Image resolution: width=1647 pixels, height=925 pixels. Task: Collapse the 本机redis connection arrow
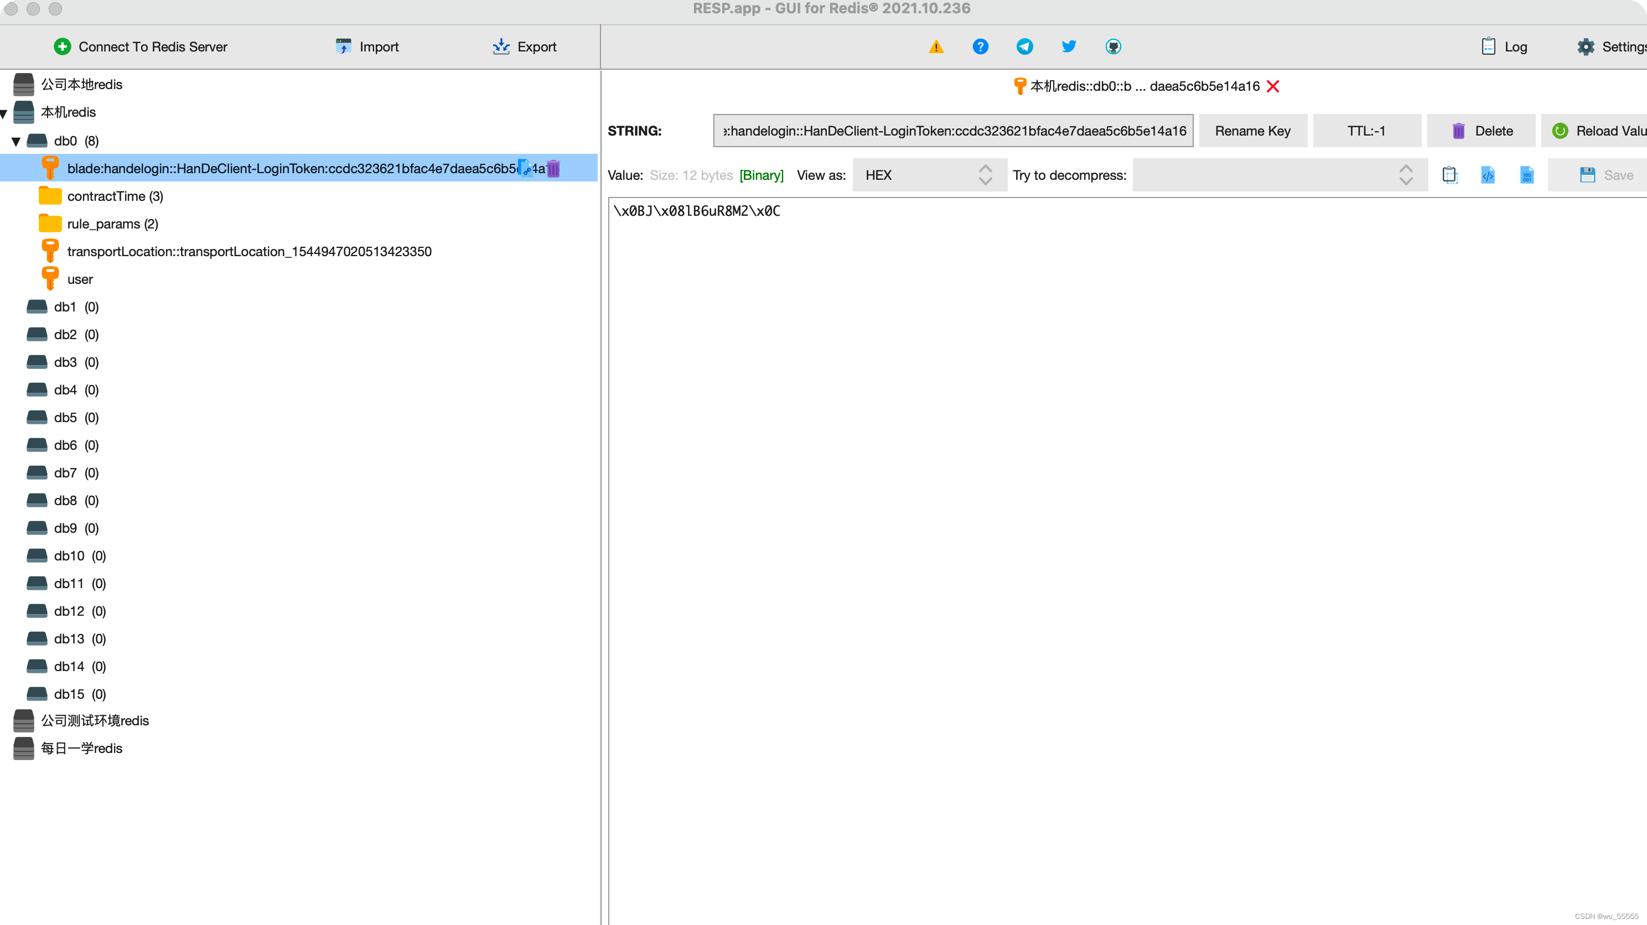pyautogui.click(x=4, y=113)
